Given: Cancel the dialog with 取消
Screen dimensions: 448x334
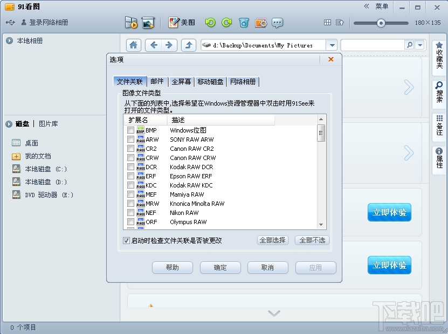Looking at the screenshot, I should (x=267, y=268).
